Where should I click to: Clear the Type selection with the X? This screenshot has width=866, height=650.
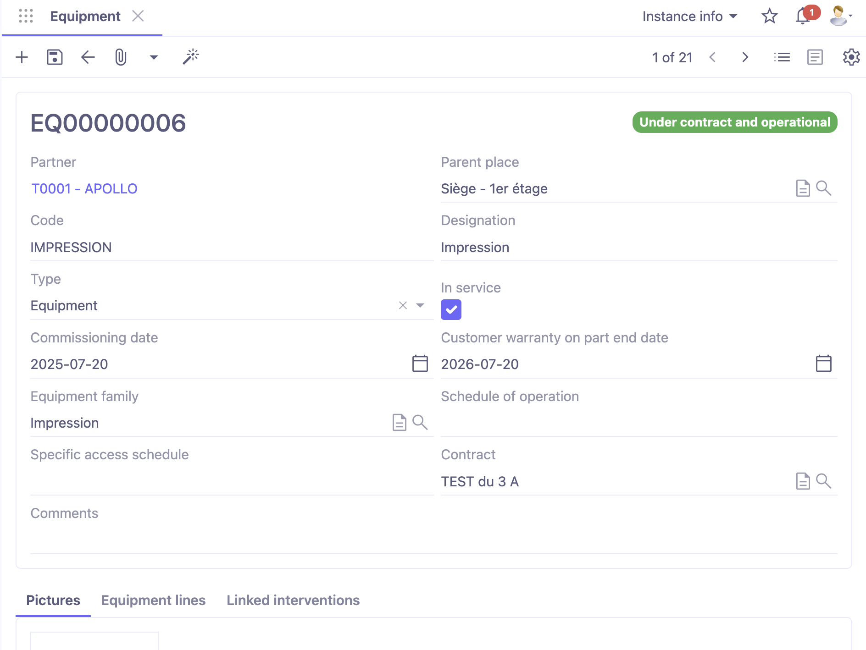402,305
